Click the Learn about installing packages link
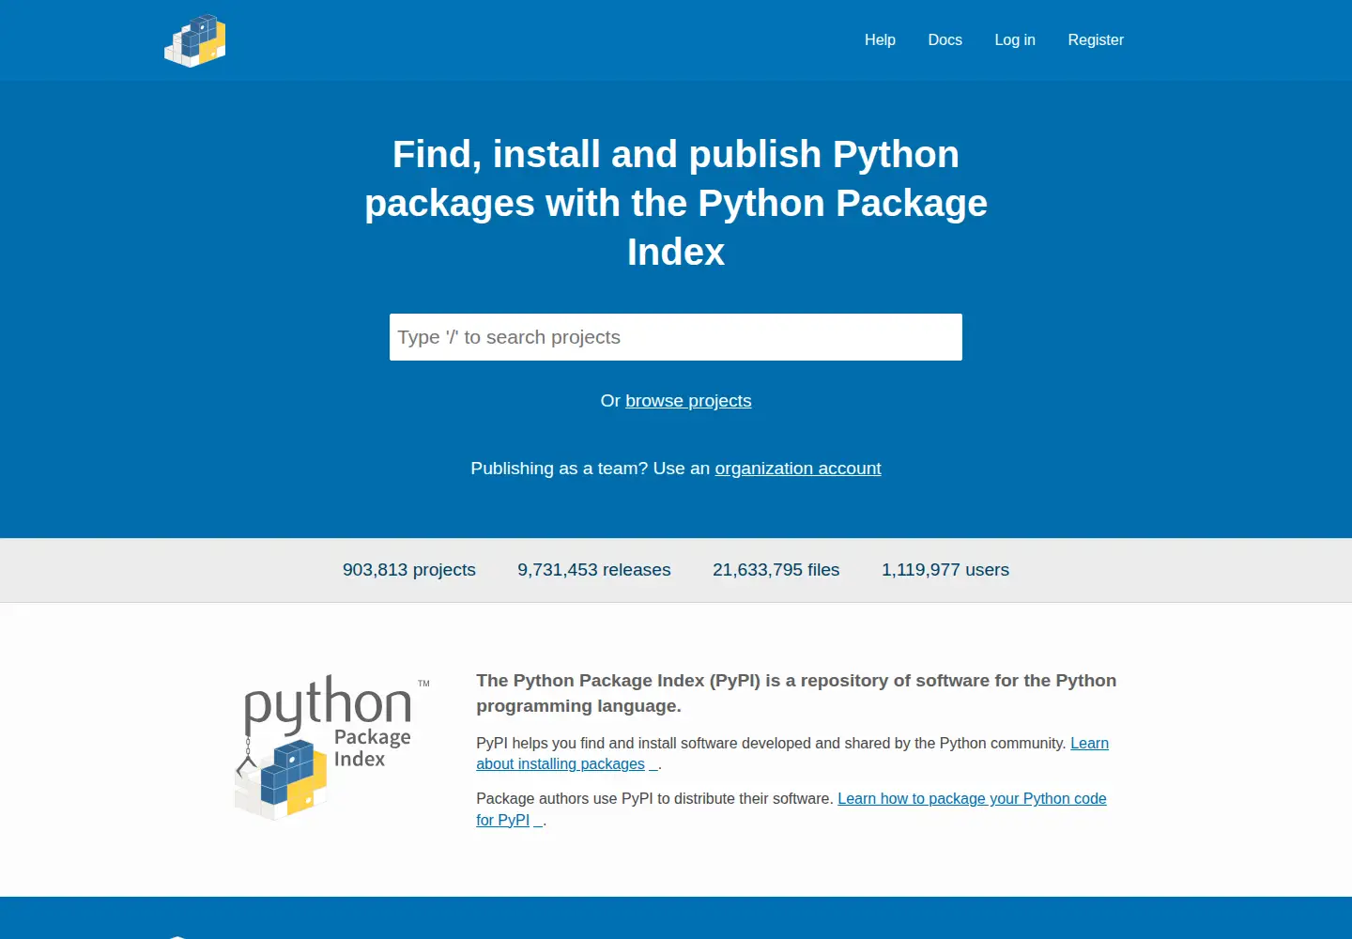Screen dimensions: 1352x939 click(561, 763)
